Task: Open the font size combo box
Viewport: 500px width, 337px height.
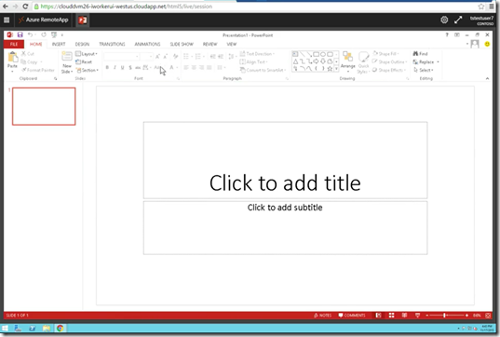Action: tap(146, 57)
